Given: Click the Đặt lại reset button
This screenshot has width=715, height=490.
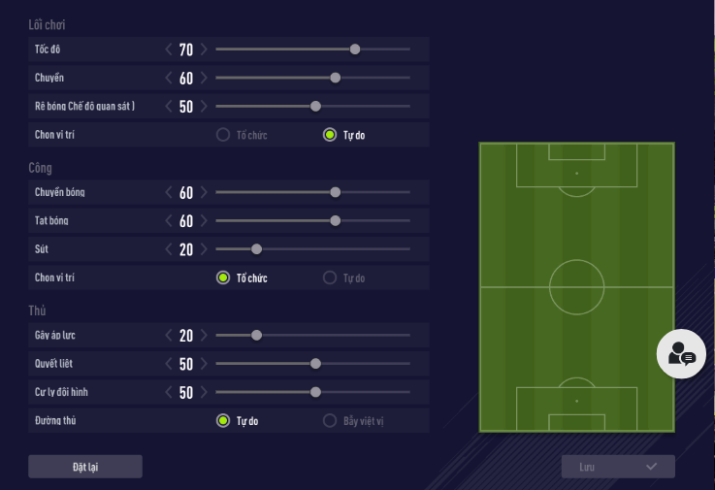Looking at the screenshot, I should click(x=85, y=467).
